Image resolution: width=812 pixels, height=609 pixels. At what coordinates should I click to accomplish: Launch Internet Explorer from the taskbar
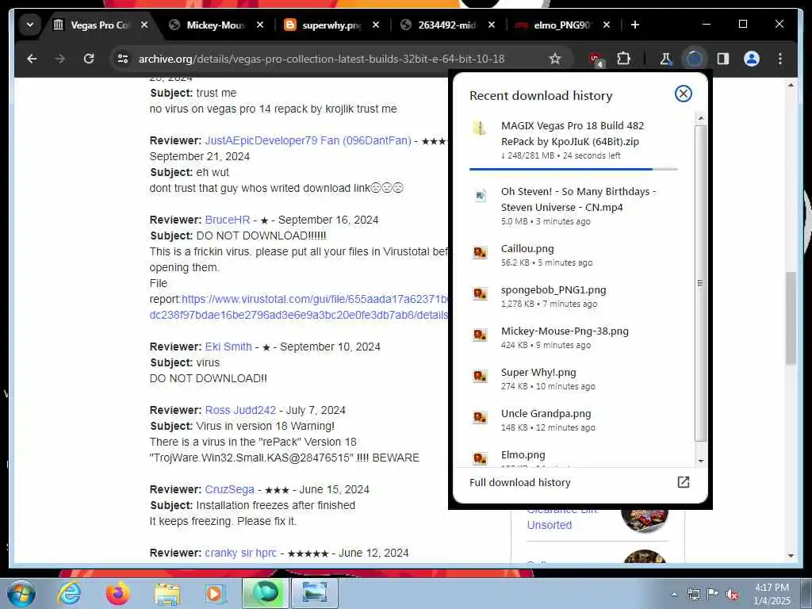tap(68, 593)
